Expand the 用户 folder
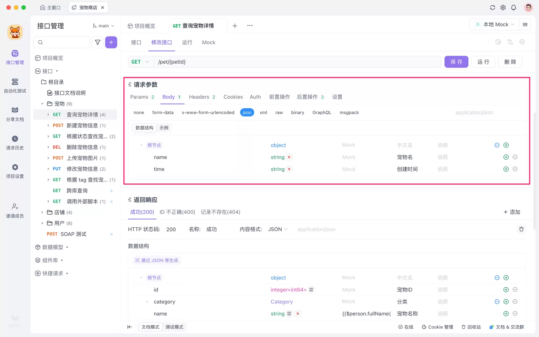539x337 pixels. (x=42, y=223)
